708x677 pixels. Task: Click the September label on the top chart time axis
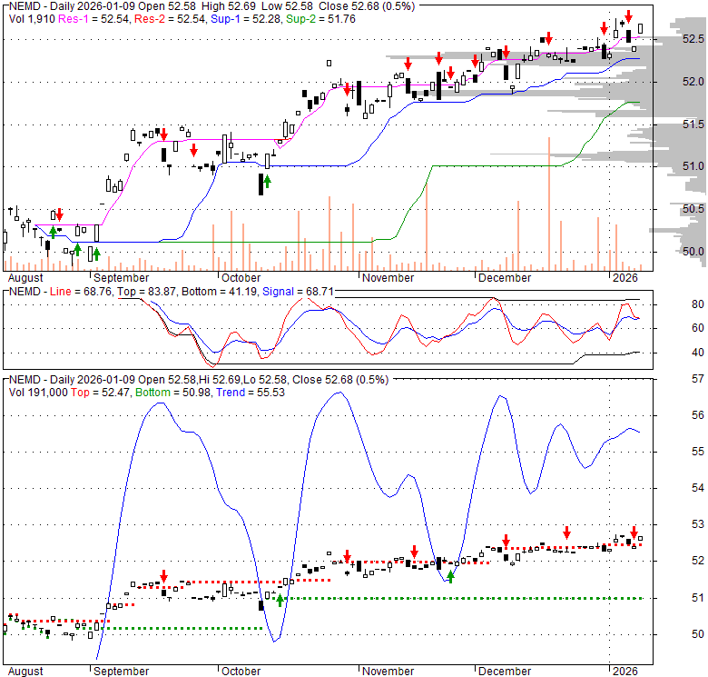(x=120, y=277)
